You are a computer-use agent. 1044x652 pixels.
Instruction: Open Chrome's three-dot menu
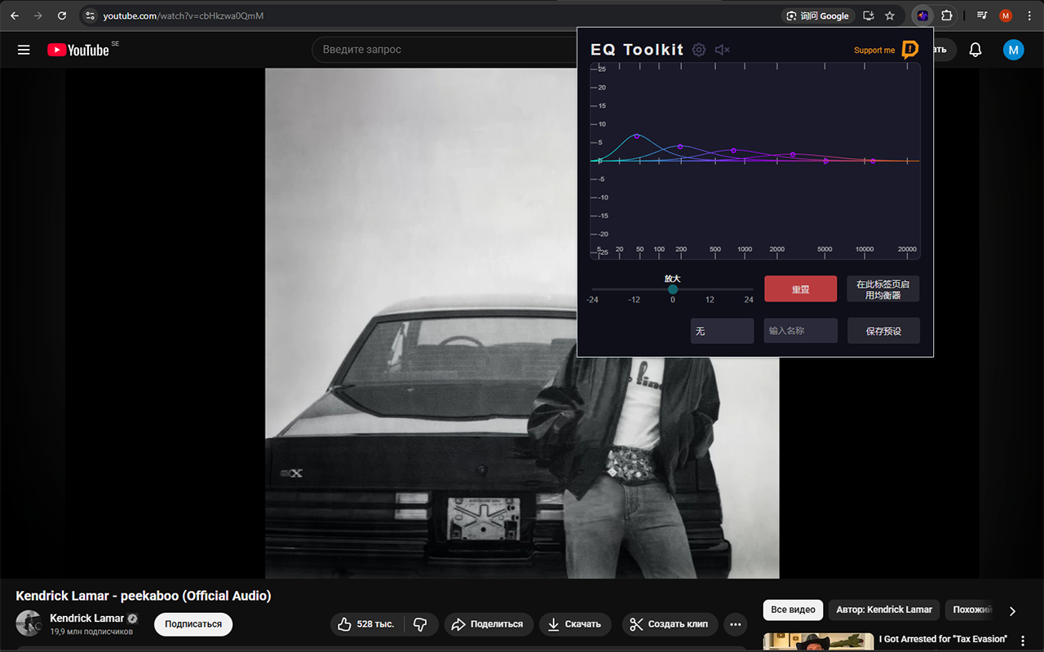(1029, 15)
